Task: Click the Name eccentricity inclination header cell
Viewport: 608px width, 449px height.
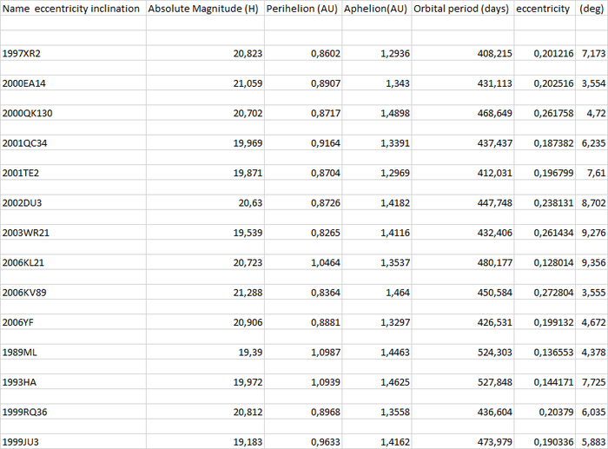Action: 71,9
